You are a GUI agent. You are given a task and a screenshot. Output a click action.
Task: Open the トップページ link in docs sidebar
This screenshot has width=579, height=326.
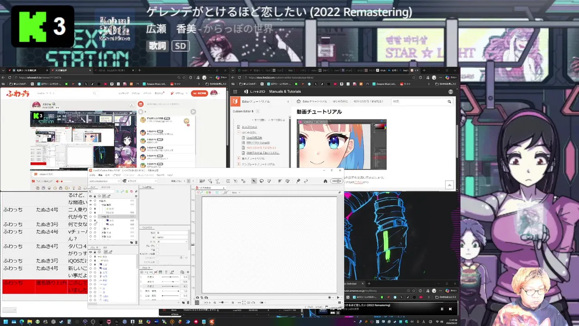249,127
